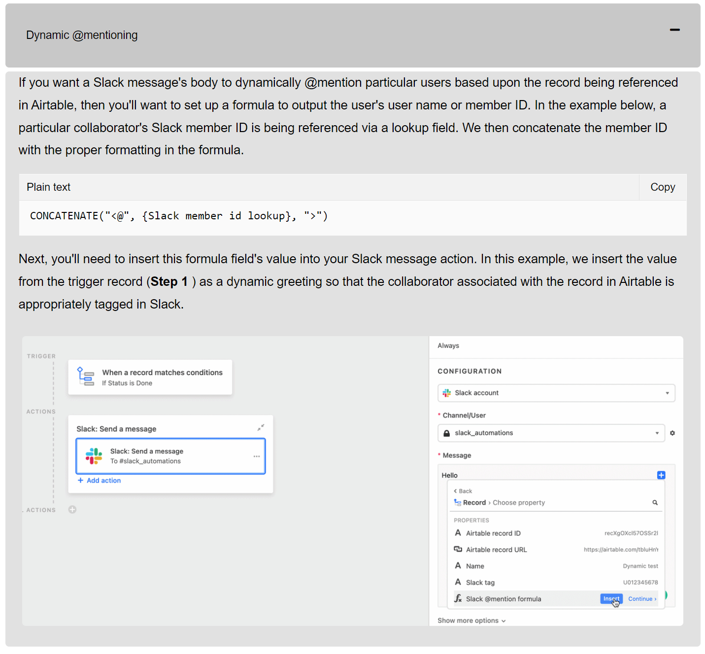Select the Slack tag property
The image size is (705, 654).
click(x=556, y=583)
